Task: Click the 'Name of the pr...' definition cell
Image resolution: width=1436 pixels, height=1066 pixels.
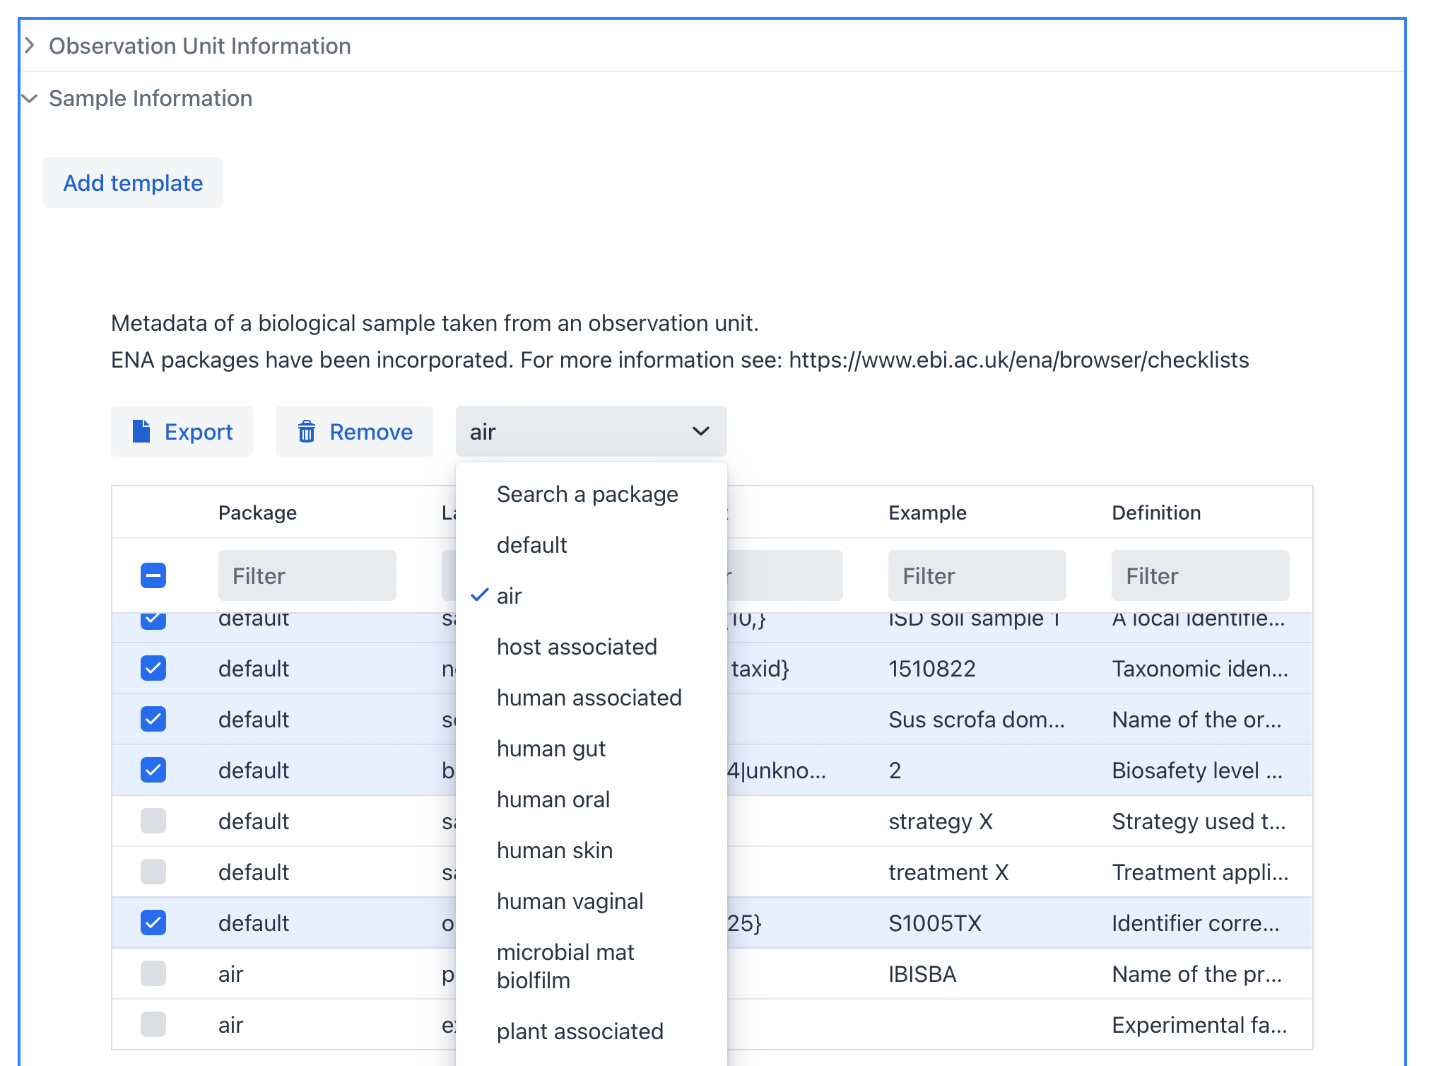Action: click(x=1196, y=974)
